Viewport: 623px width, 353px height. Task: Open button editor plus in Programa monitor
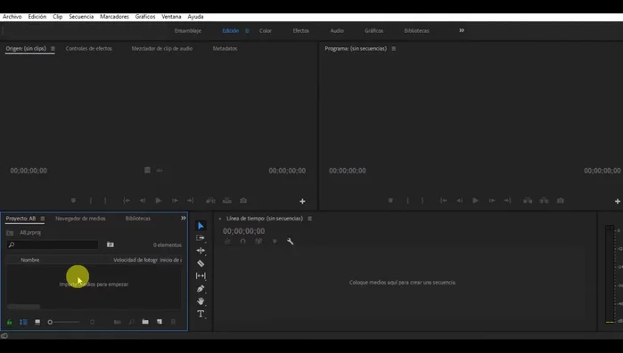tap(618, 201)
